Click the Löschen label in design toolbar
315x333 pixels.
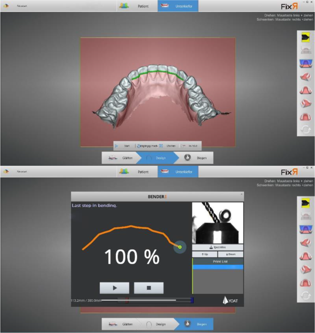click(x=171, y=146)
